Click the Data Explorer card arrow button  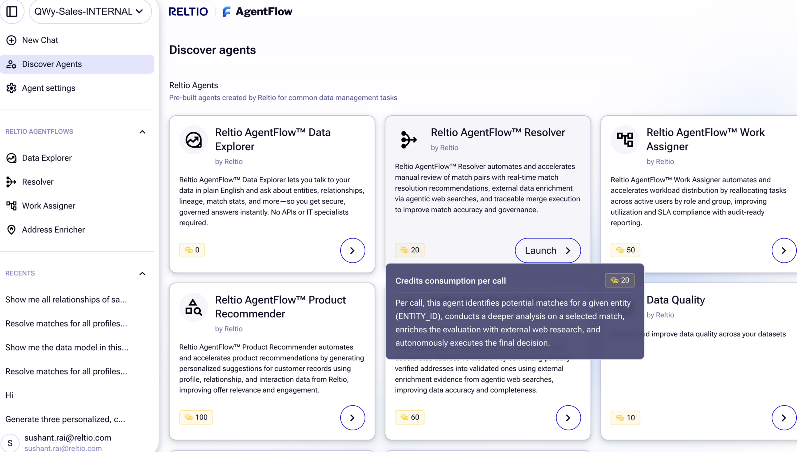(x=352, y=250)
